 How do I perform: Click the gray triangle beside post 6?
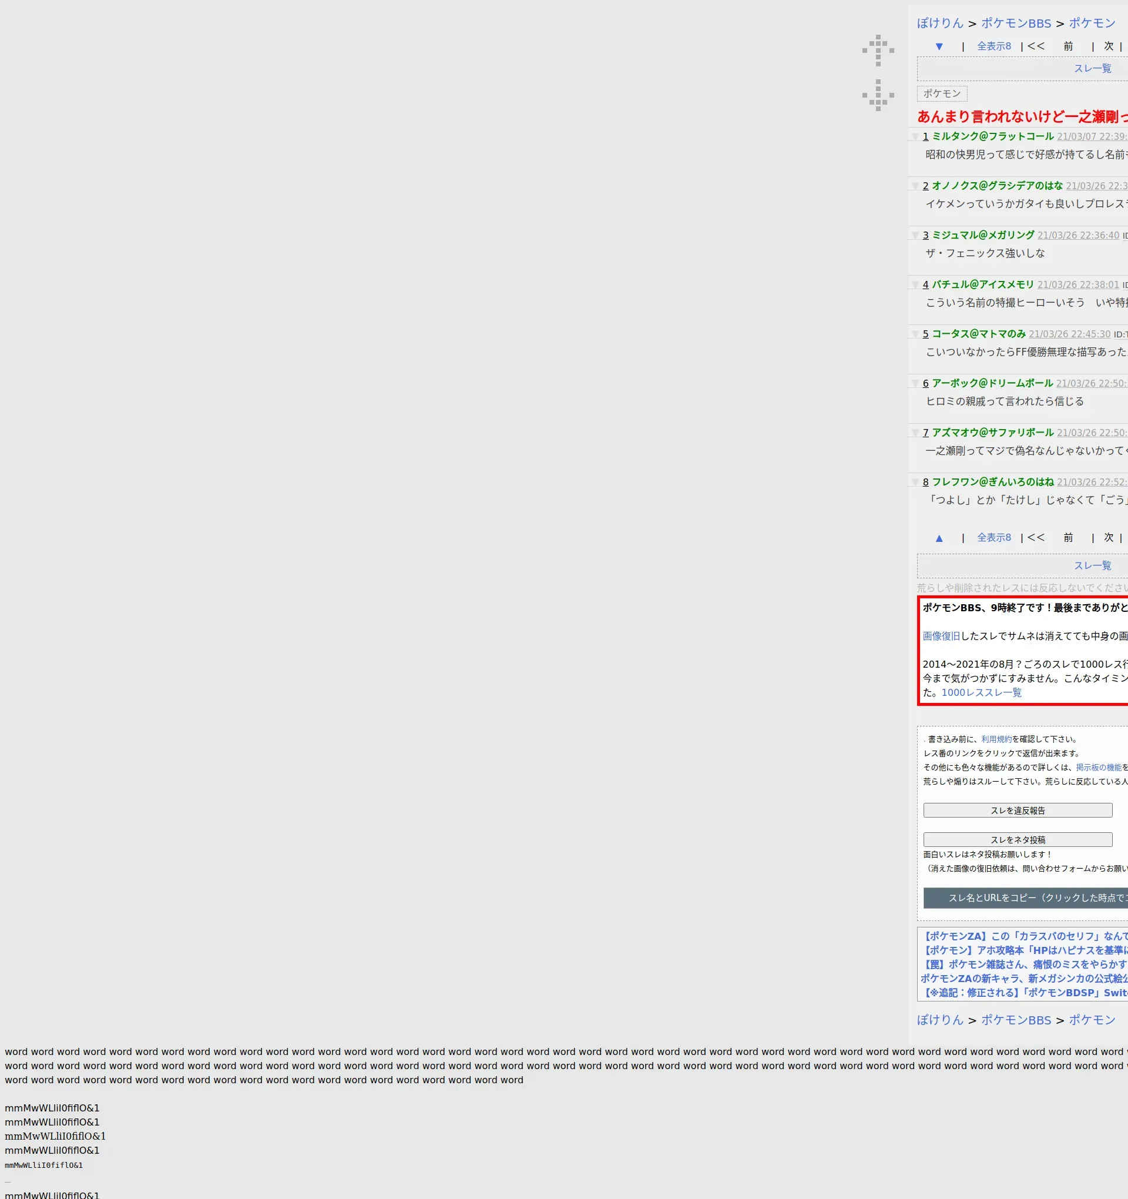coord(915,384)
